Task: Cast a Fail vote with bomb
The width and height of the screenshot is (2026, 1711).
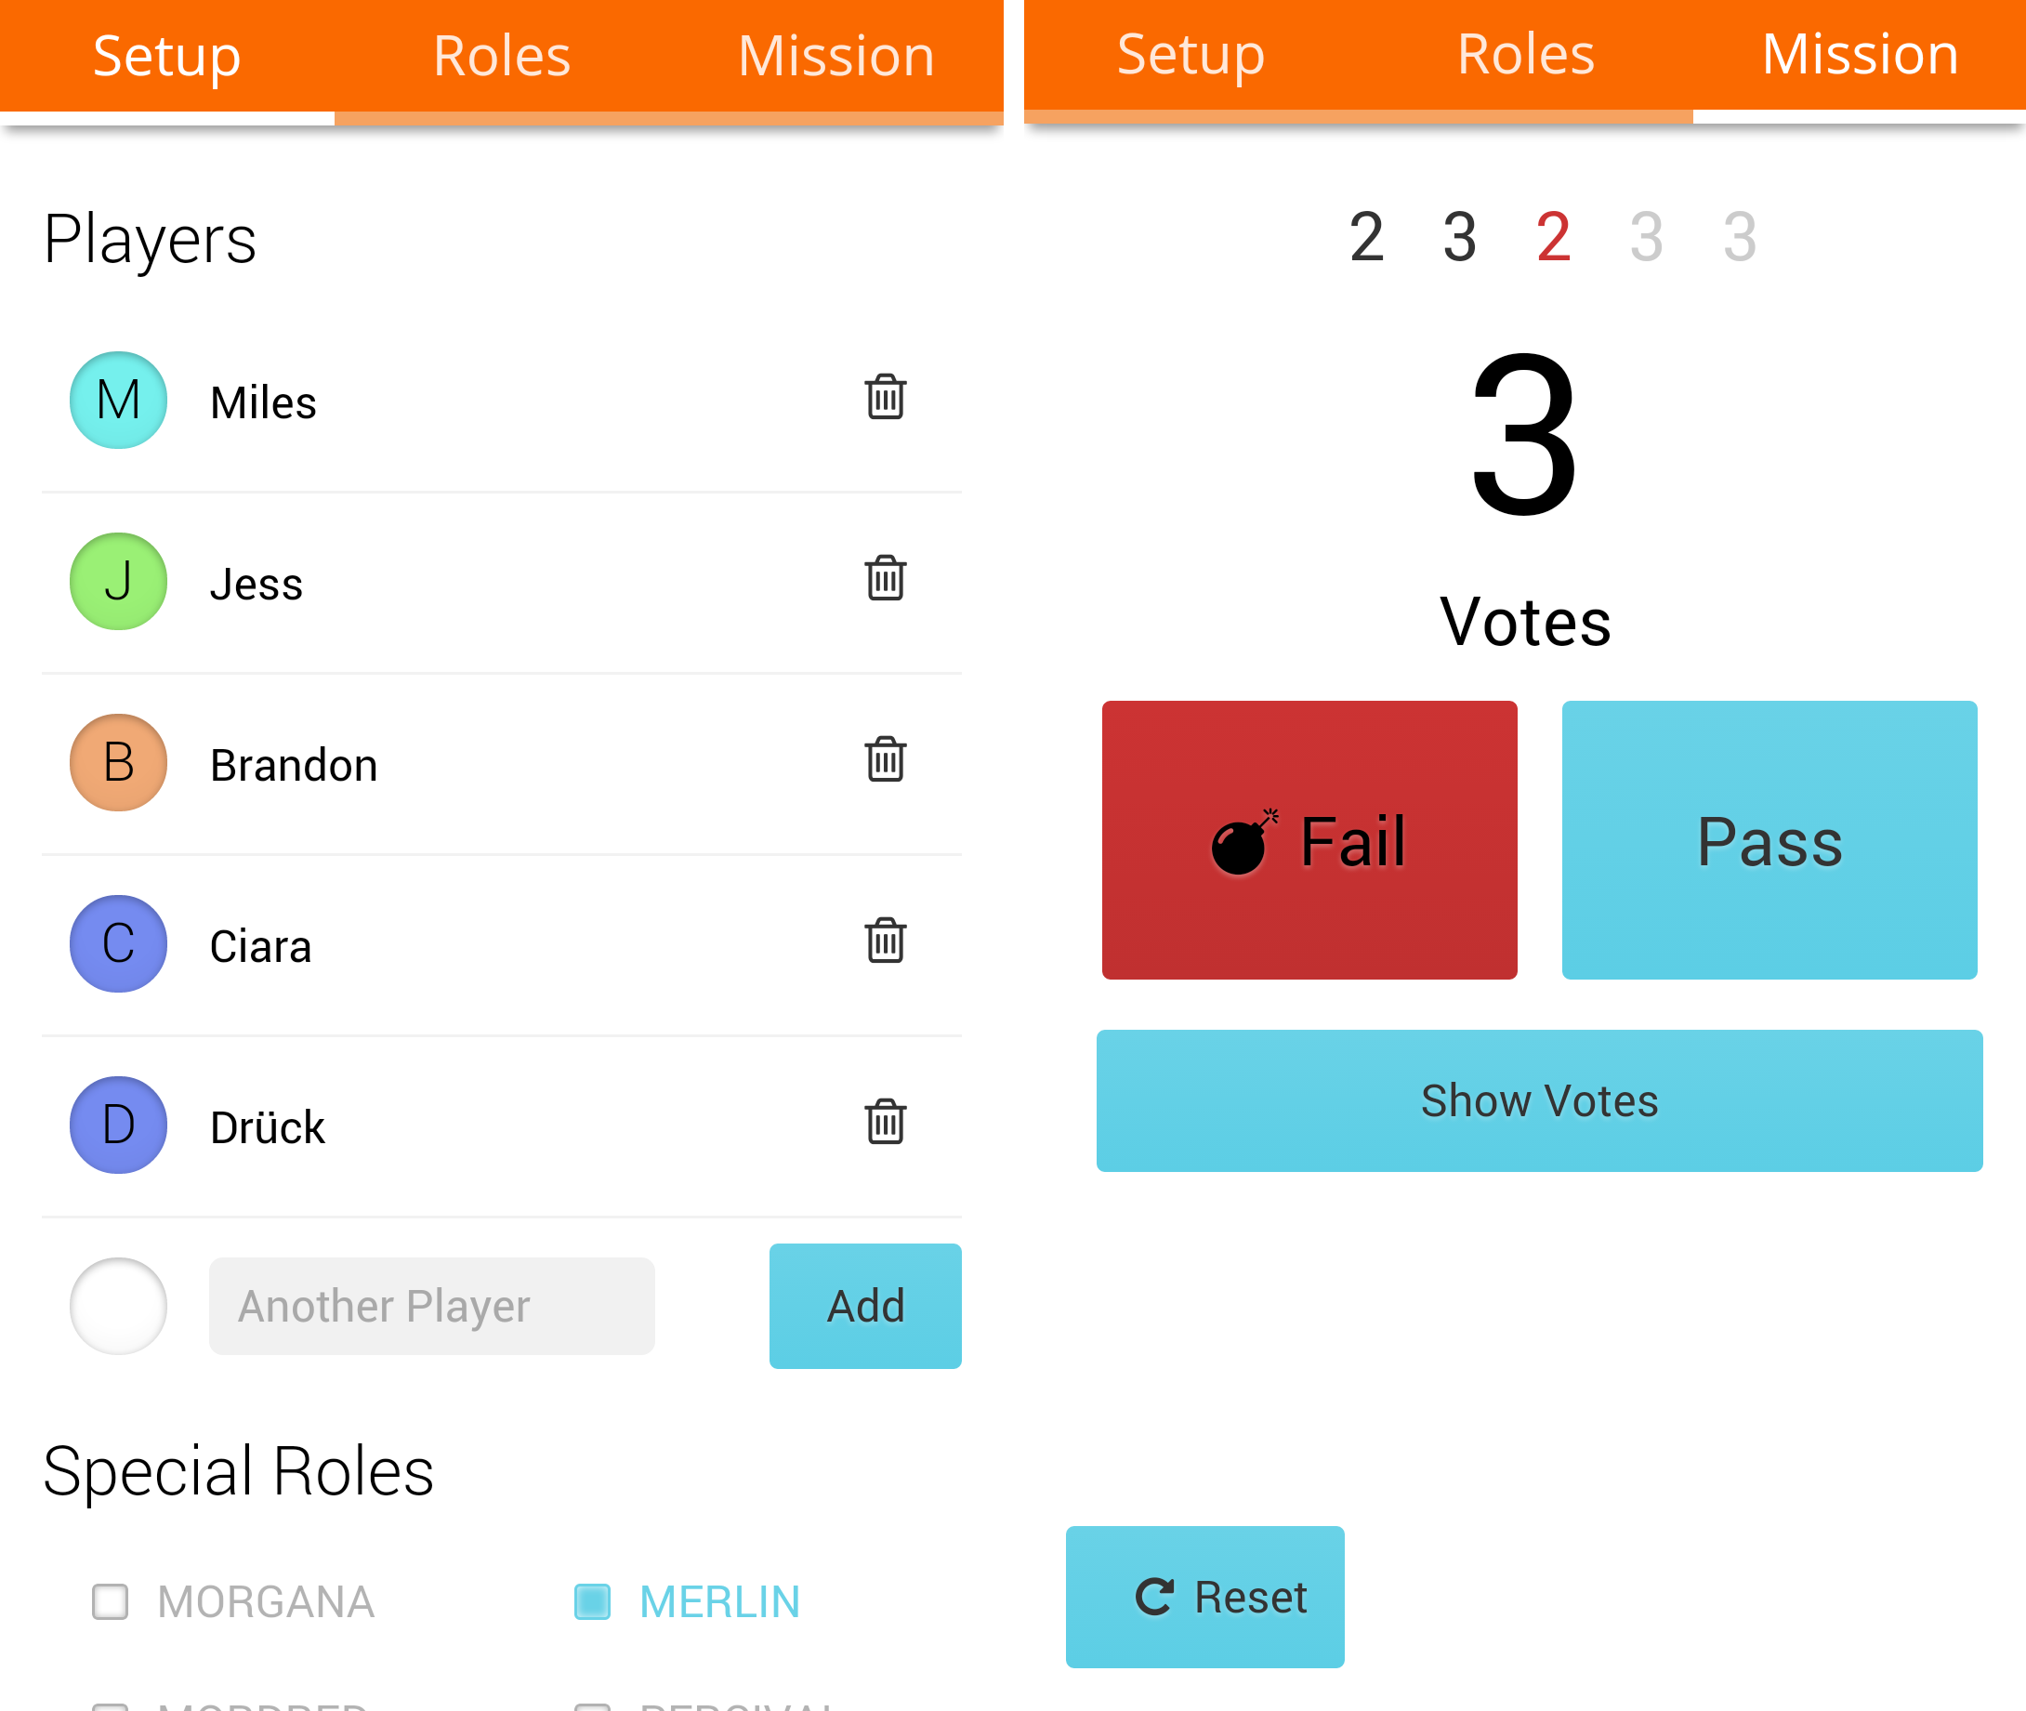Action: pyautogui.click(x=1309, y=840)
